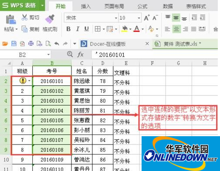Screen dimensions: 220x171
Task: Open font size 10 dropdown
Action: [x=139, y=18]
